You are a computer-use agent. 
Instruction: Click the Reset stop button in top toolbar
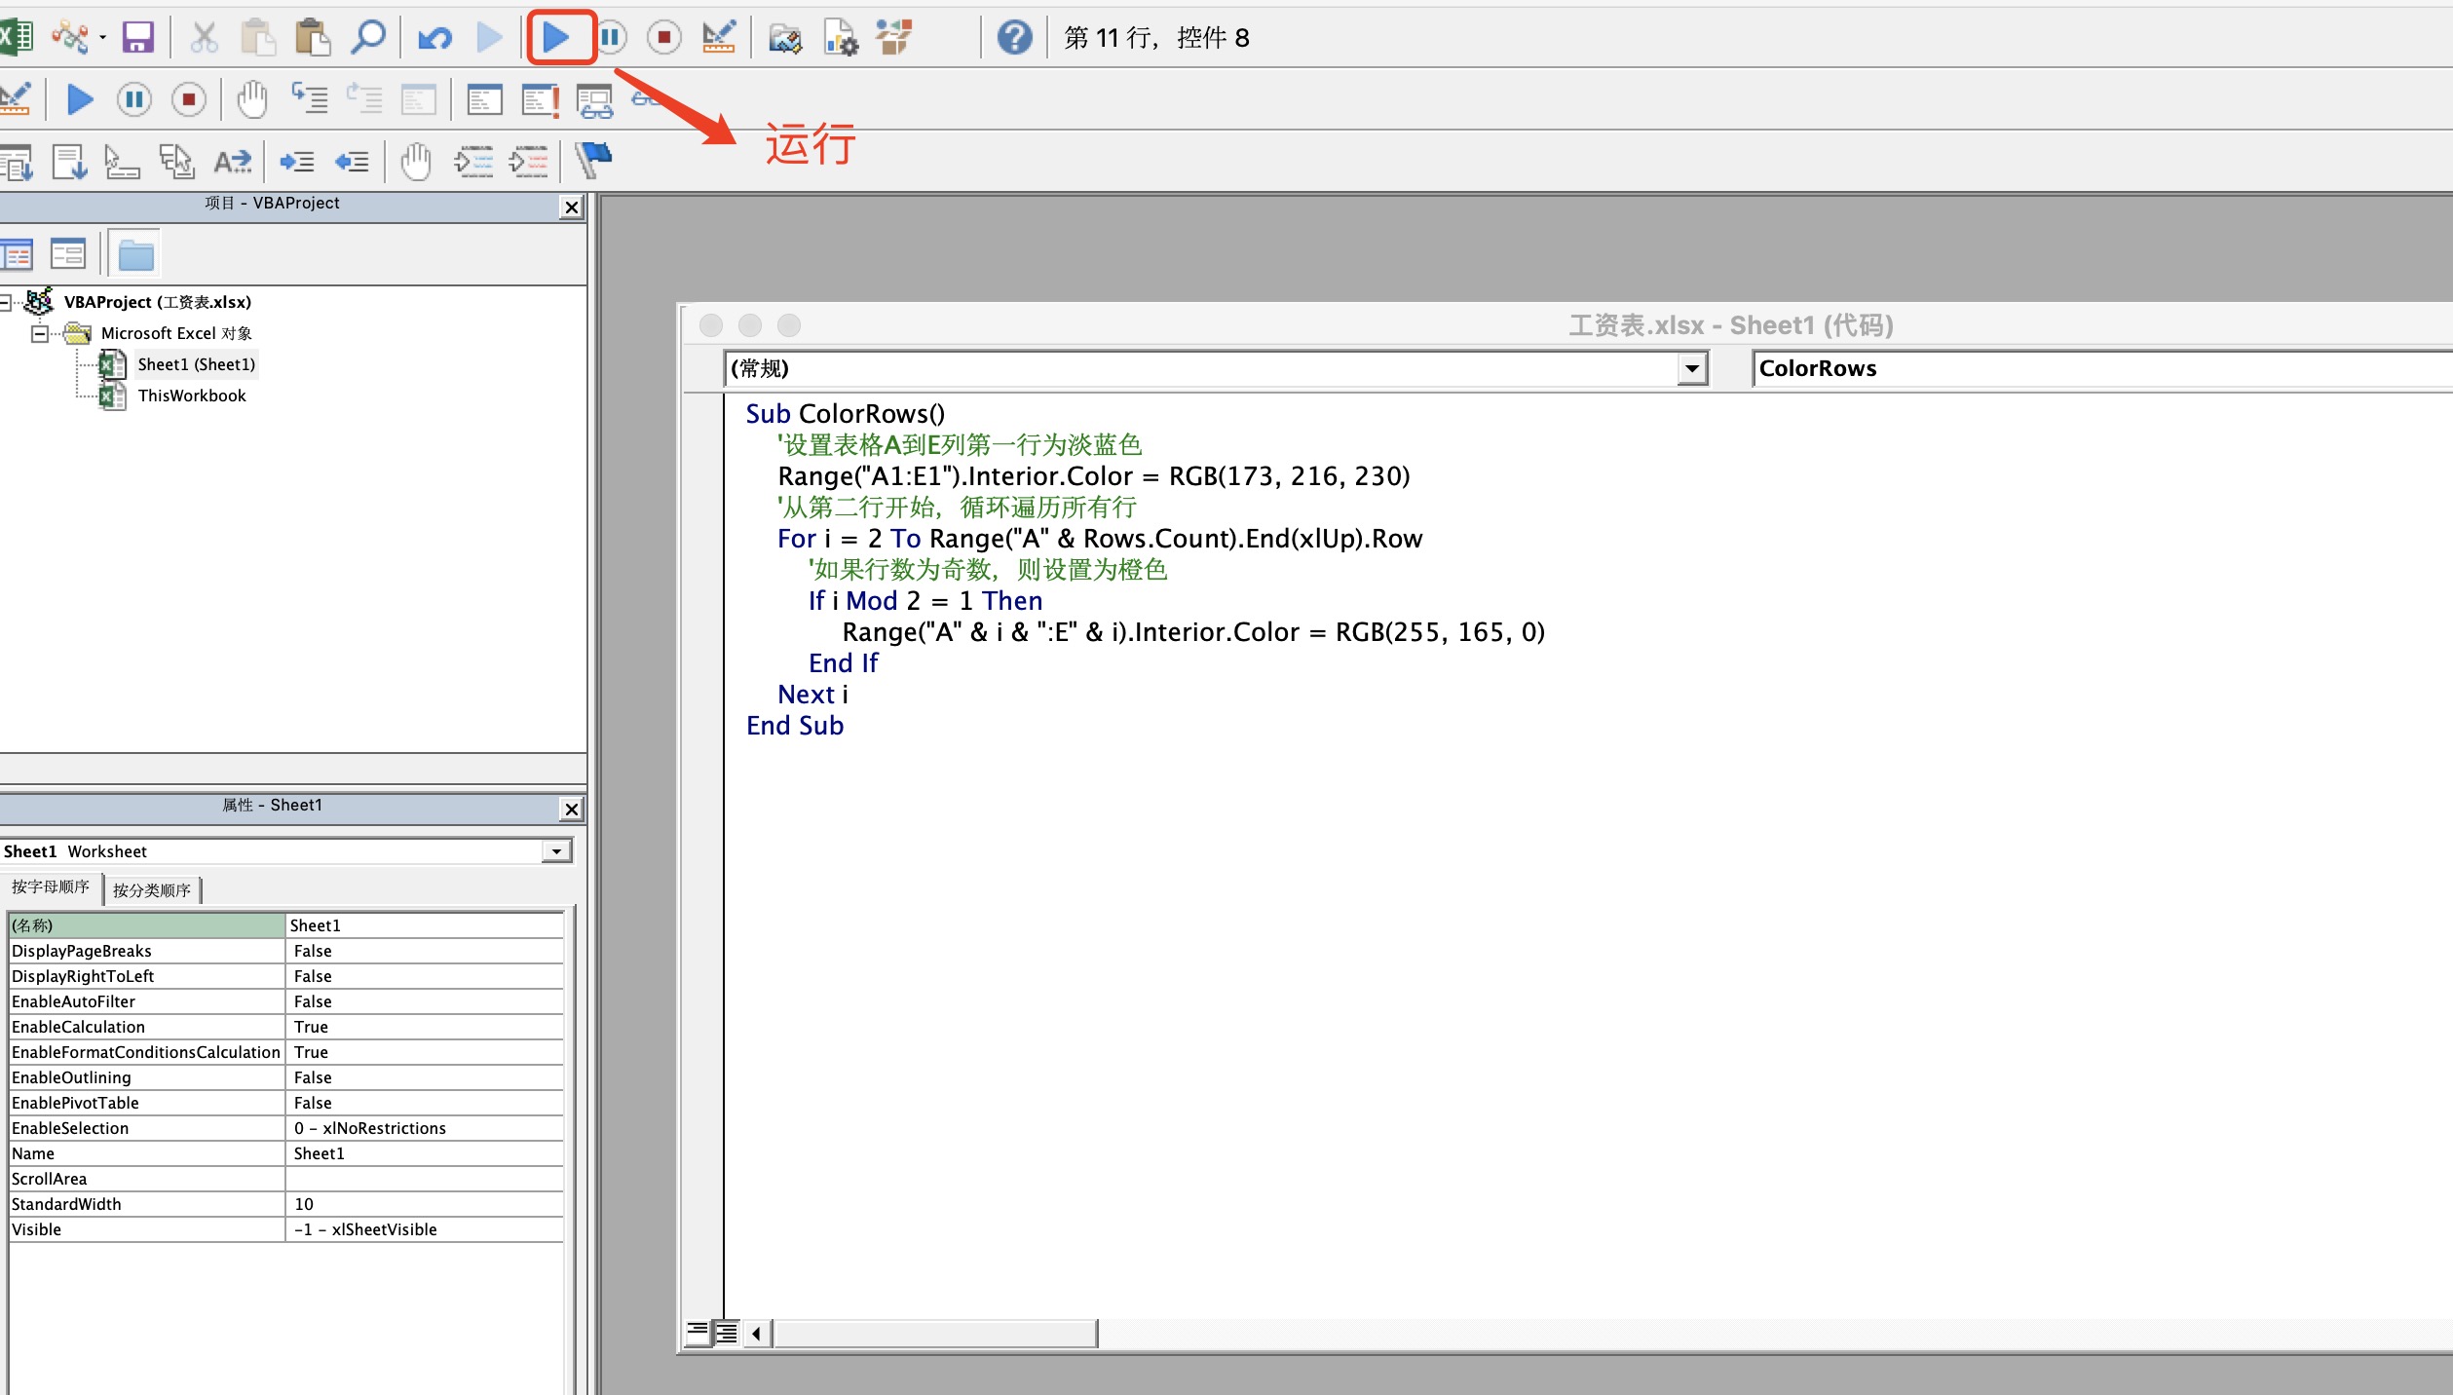point(664,38)
